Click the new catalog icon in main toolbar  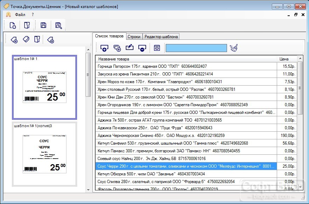coord(13,25)
